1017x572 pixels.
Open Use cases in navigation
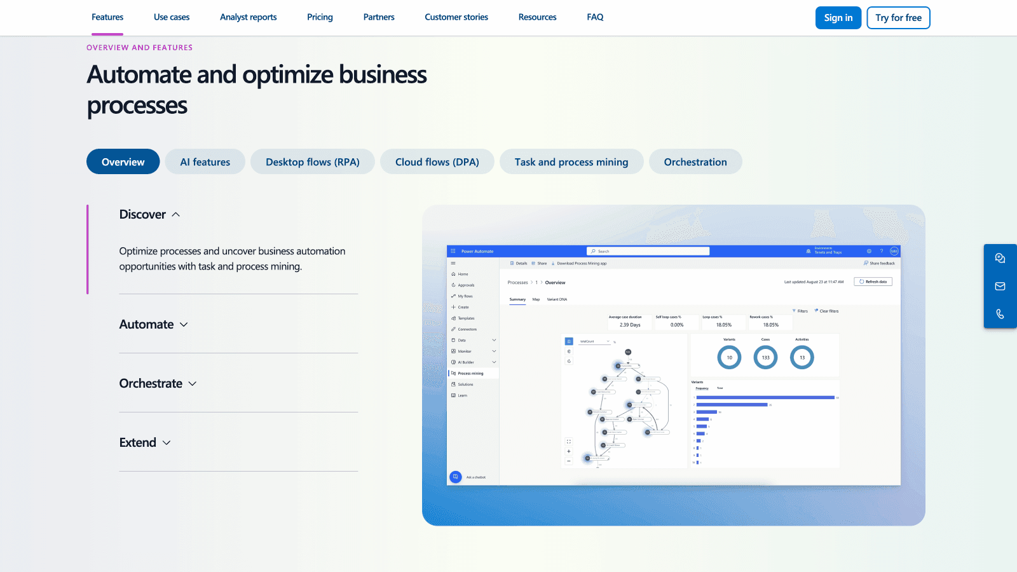[172, 17]
